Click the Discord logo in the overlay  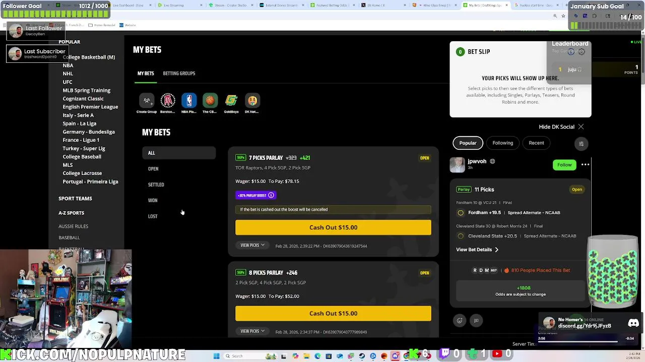(x=633, y=323)
